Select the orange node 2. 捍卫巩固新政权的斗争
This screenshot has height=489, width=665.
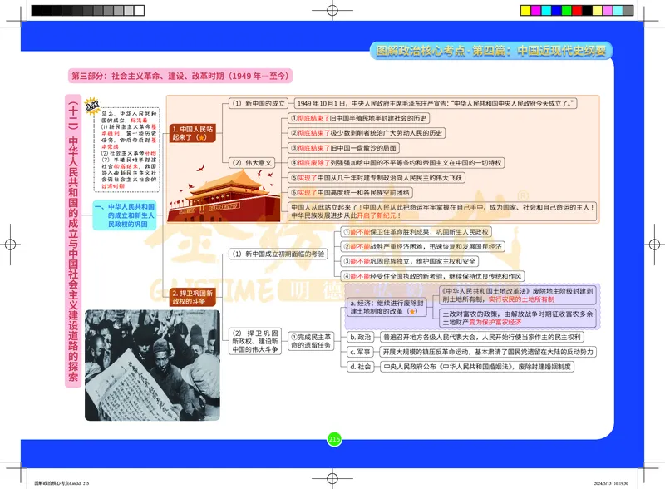[193, 297]
